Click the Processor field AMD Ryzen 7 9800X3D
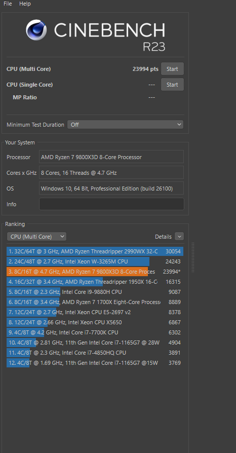The image size is (236, 453). (x=111, y=157)
